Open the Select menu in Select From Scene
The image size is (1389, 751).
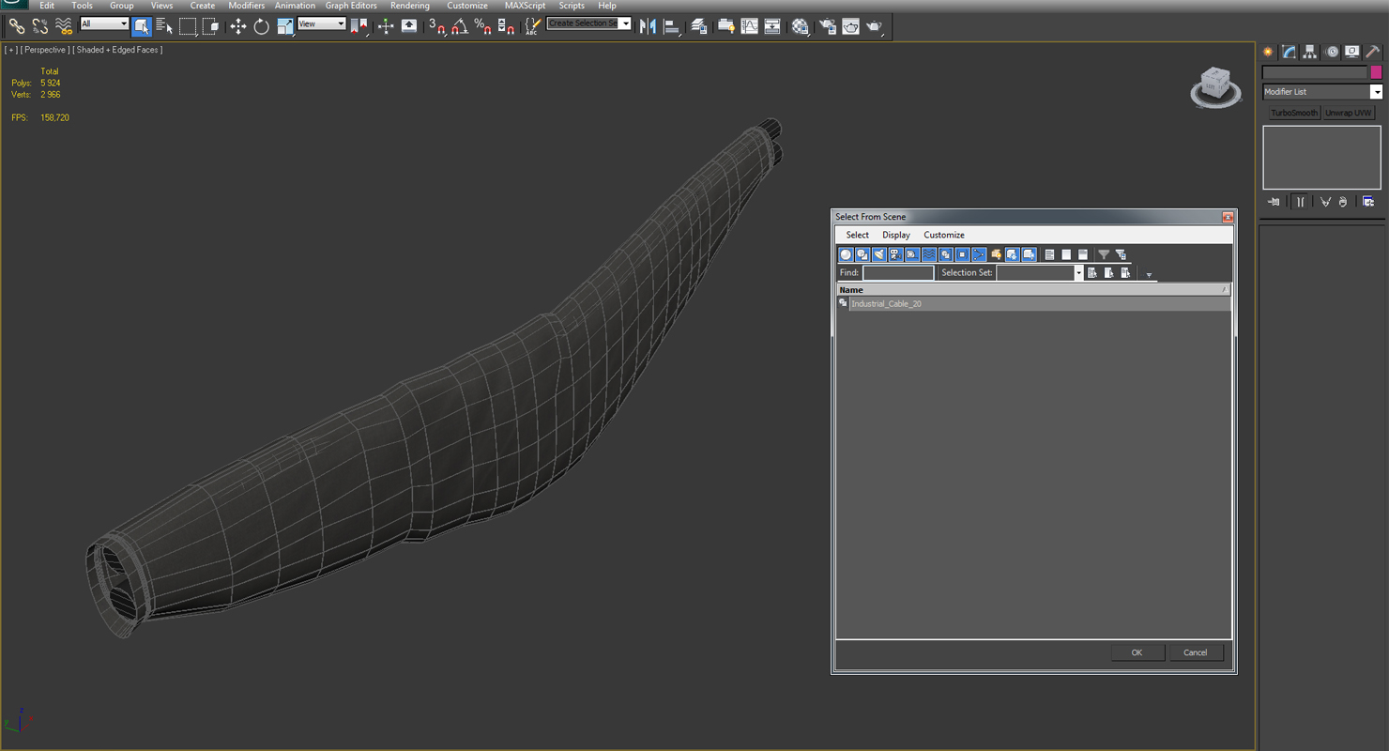coord(858,235)
